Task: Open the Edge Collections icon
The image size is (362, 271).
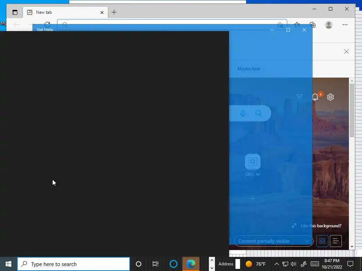Action: [313, 25]
